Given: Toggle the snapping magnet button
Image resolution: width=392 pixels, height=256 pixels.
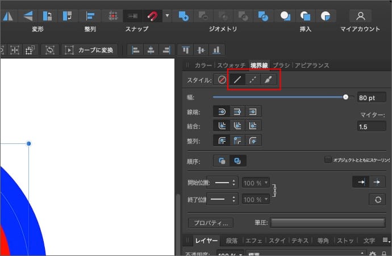Looking at the screenshot, I should pyautogui.click(x=152, y=15).
